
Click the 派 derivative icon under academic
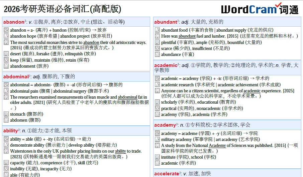[157, 114]
